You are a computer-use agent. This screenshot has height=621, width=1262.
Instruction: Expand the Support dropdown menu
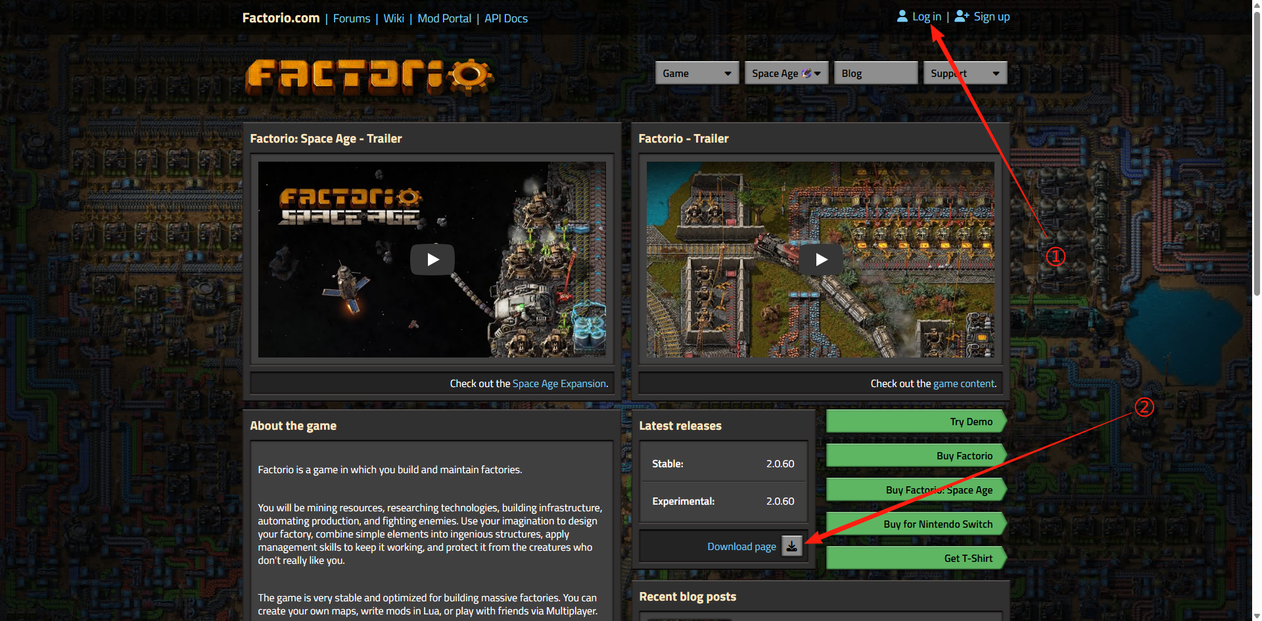[x=965, y=73]
